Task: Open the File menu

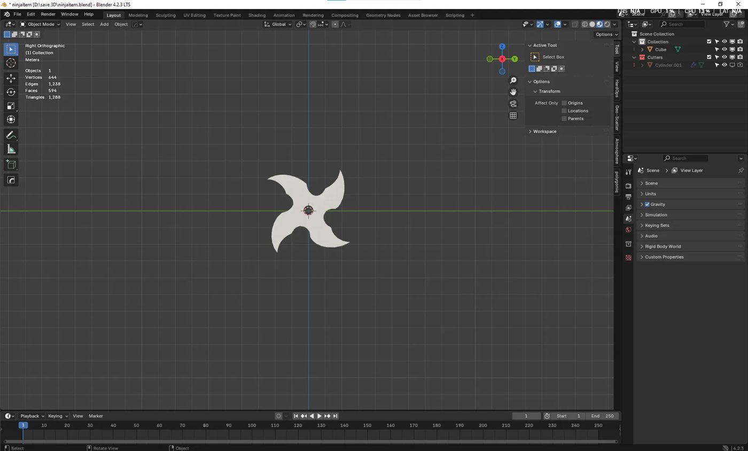Action: point(17,14)
